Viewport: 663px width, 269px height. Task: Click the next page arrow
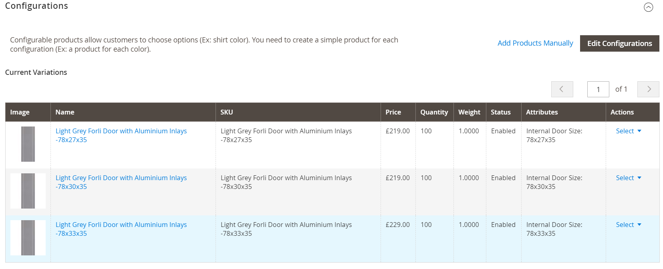pyautogui.click(x=648, y=89)
